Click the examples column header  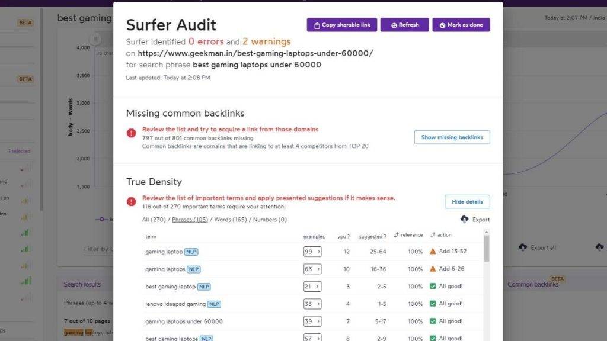click(314, 237)
